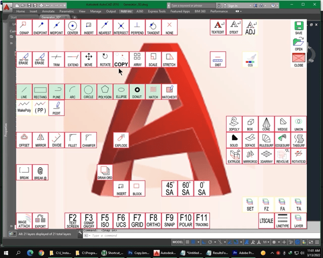Select the STRETCH tool icon

(x=169, y=59)
